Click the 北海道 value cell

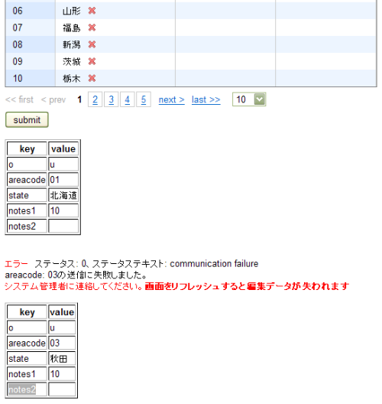pyautogui.click(x=63, y=195)
